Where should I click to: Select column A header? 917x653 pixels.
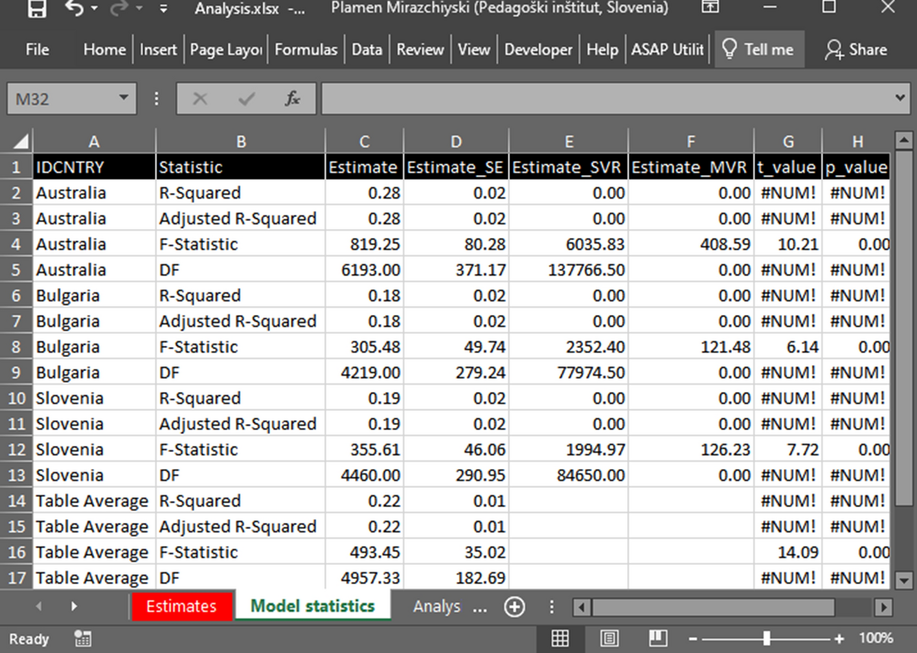click(94, 141)
